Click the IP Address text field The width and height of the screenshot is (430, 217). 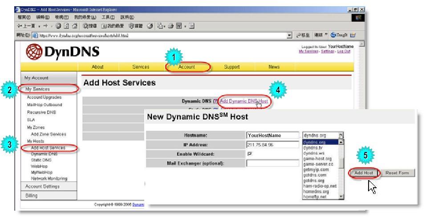coord(272,145)
